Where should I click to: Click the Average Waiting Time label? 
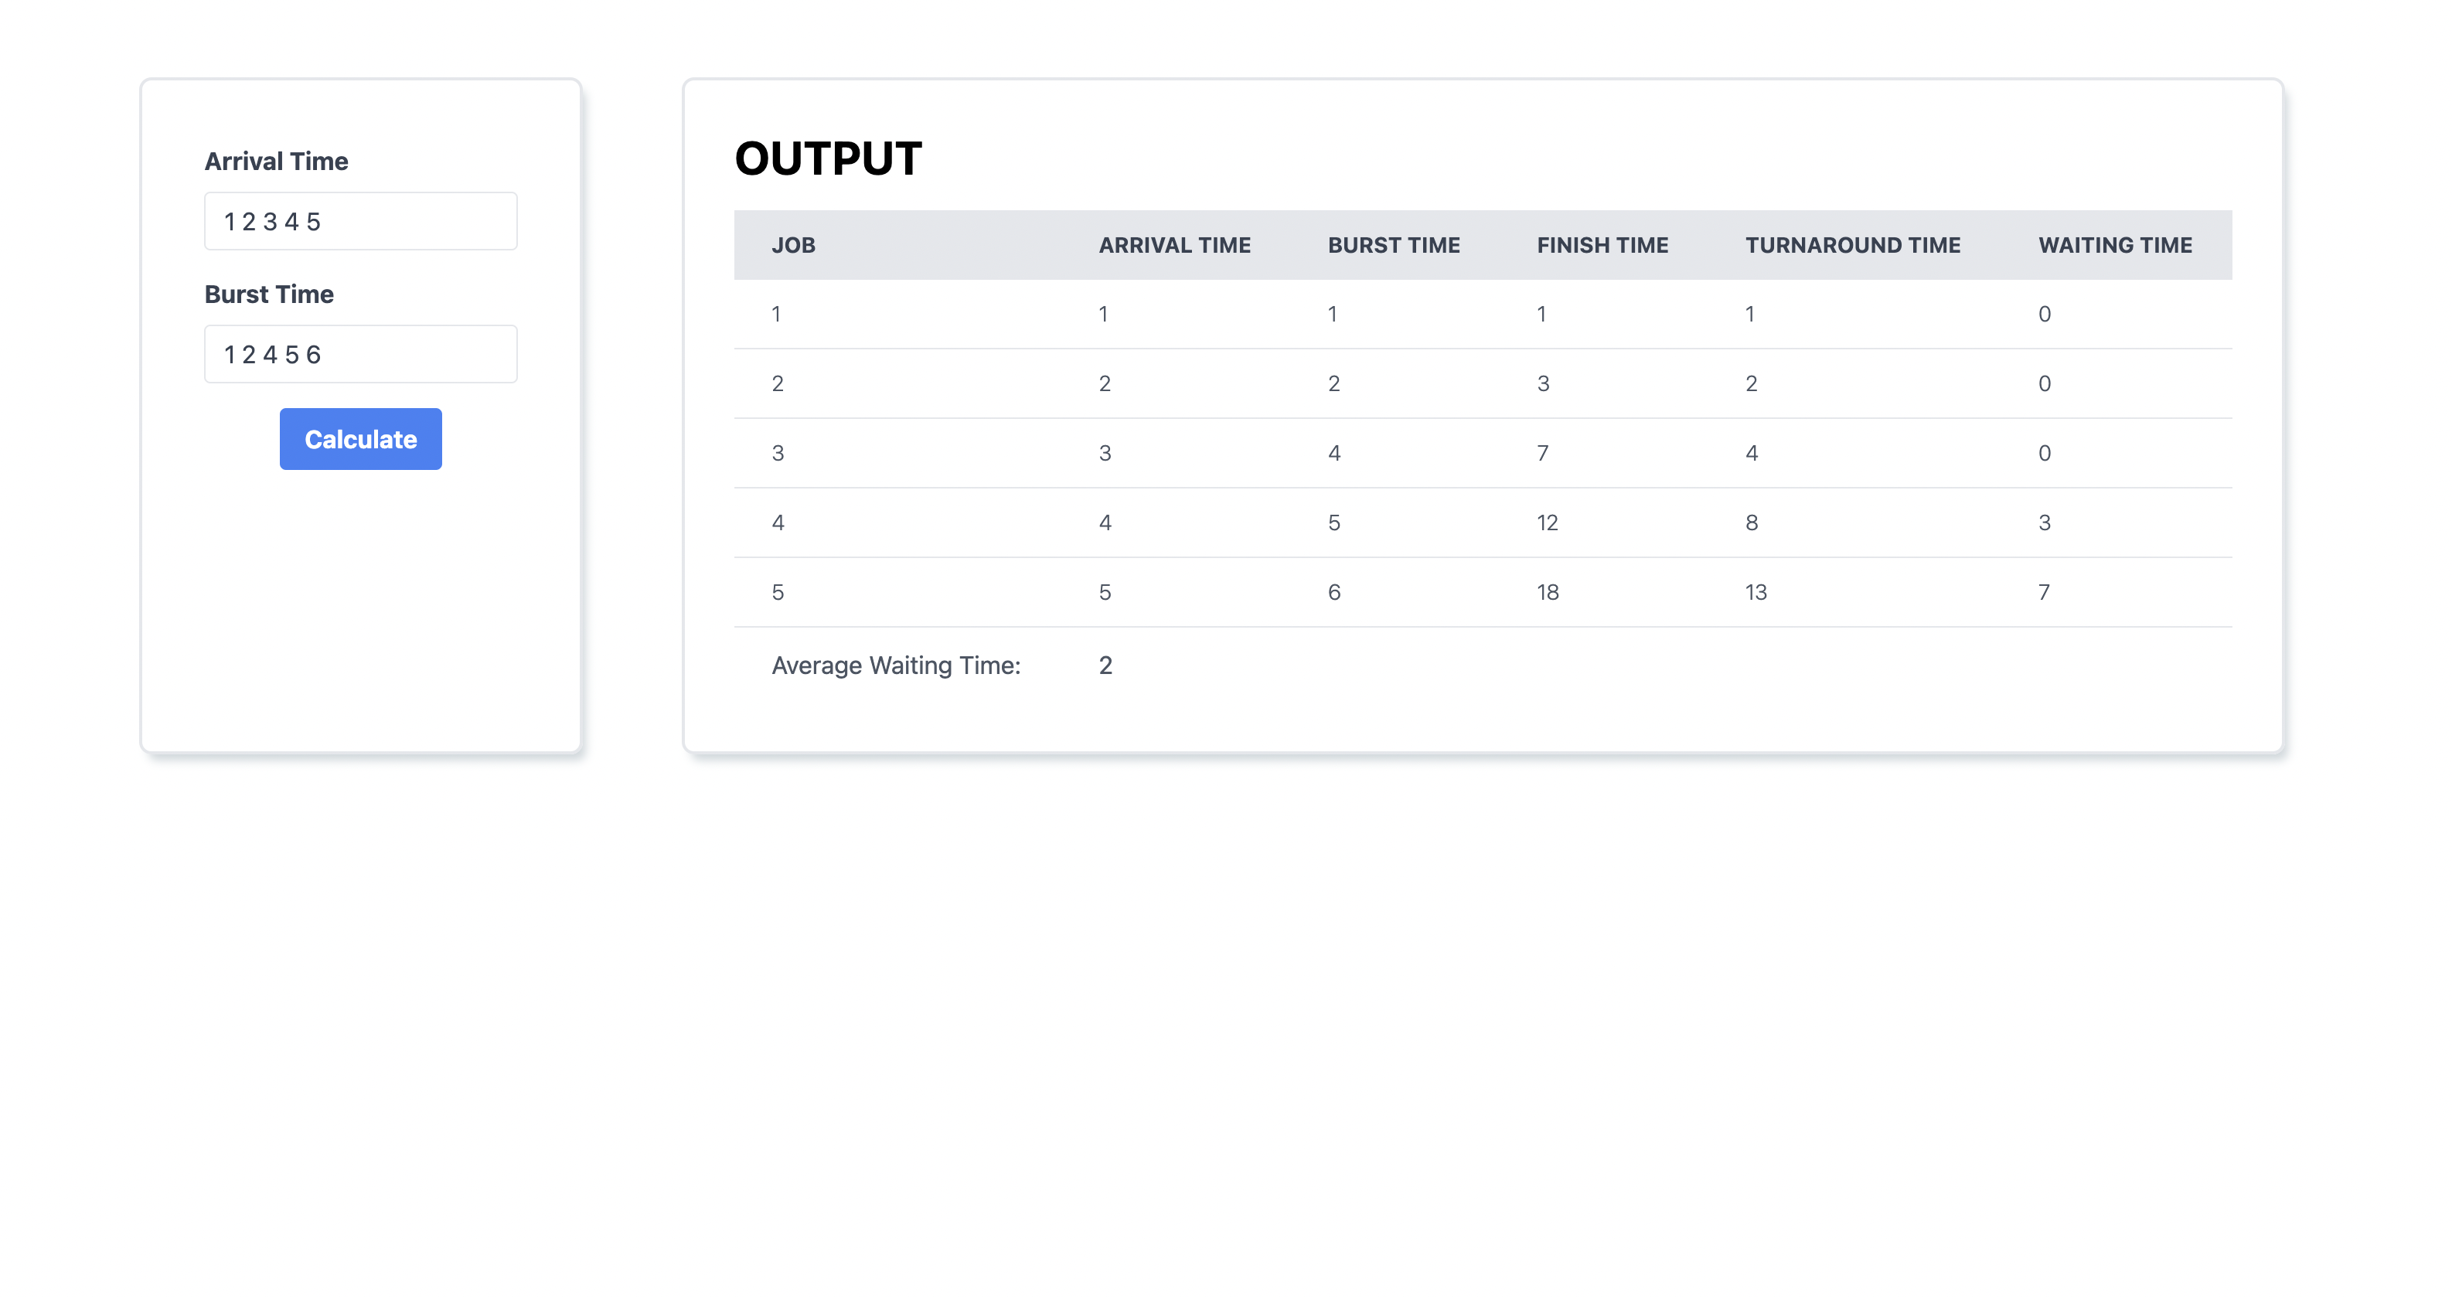(896, 666)
